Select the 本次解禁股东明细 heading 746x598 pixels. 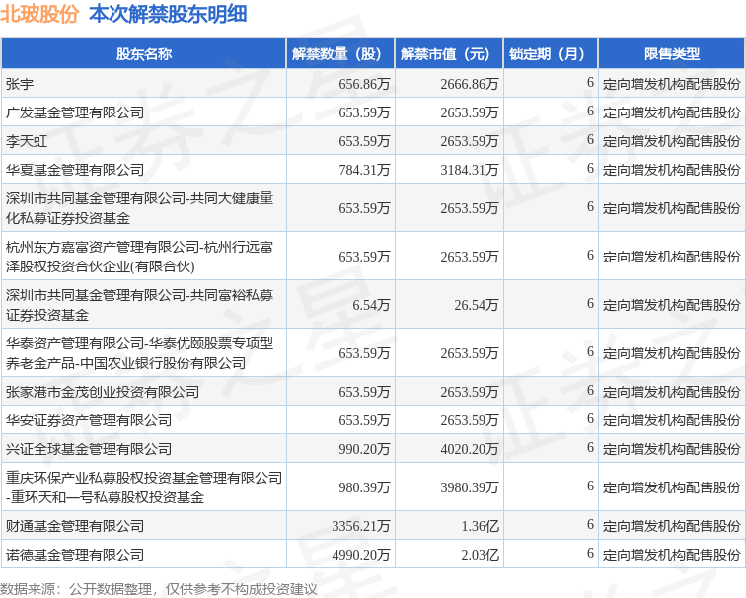[168, 14]
